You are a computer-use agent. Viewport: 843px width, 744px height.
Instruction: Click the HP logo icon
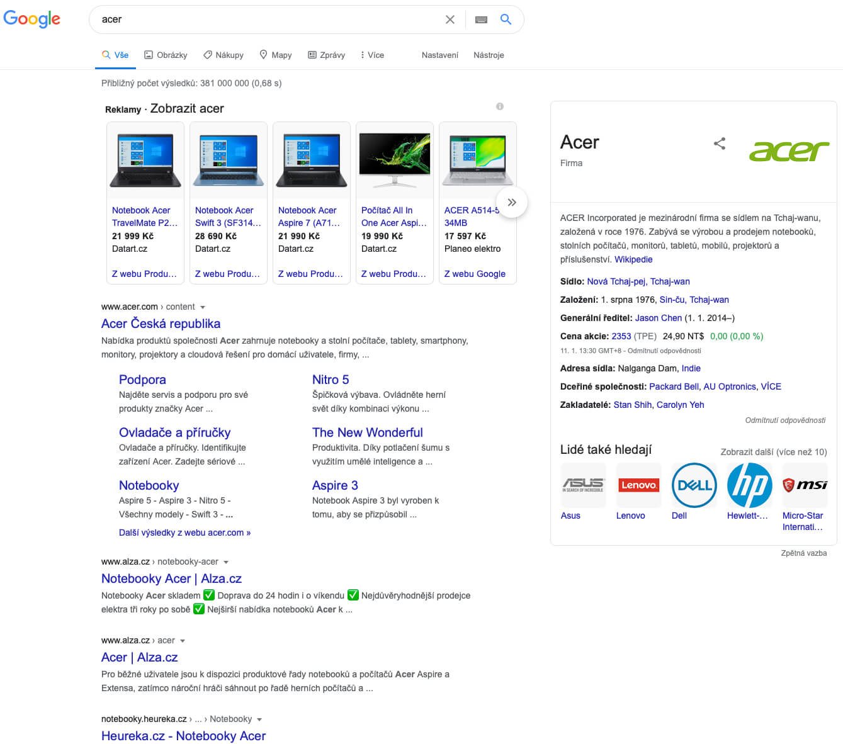click(749, 485)
